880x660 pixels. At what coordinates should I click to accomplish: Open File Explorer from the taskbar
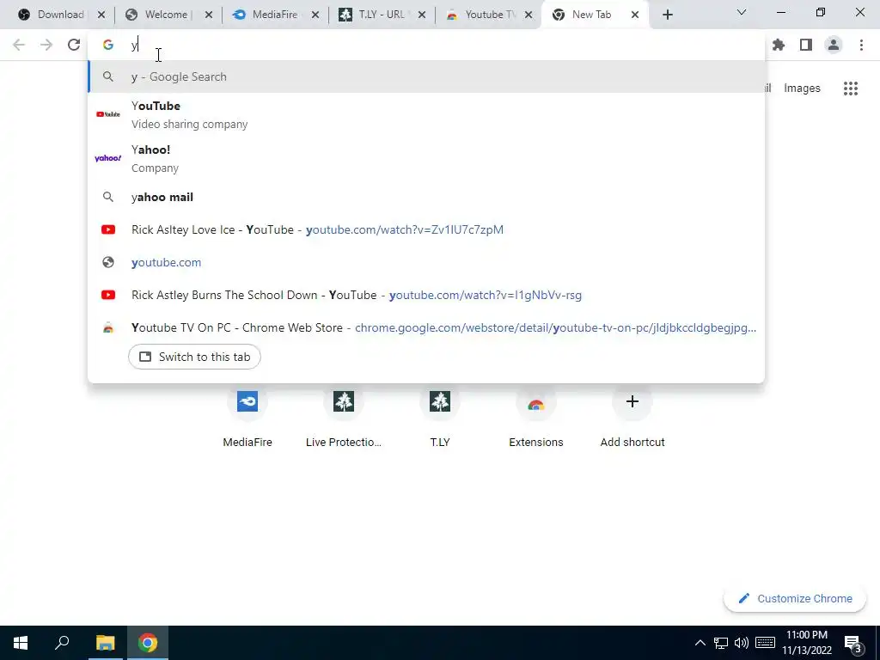(x=105, y=643)
